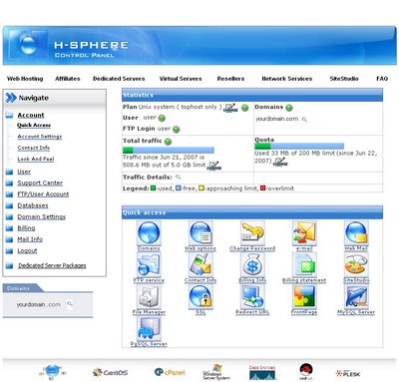
Task: Click help icon next to Domains heading
Action: click(x=289, y=108)
